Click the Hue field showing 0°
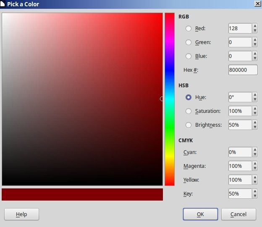Viewport: 262px width, 227px height. [240, 97]
